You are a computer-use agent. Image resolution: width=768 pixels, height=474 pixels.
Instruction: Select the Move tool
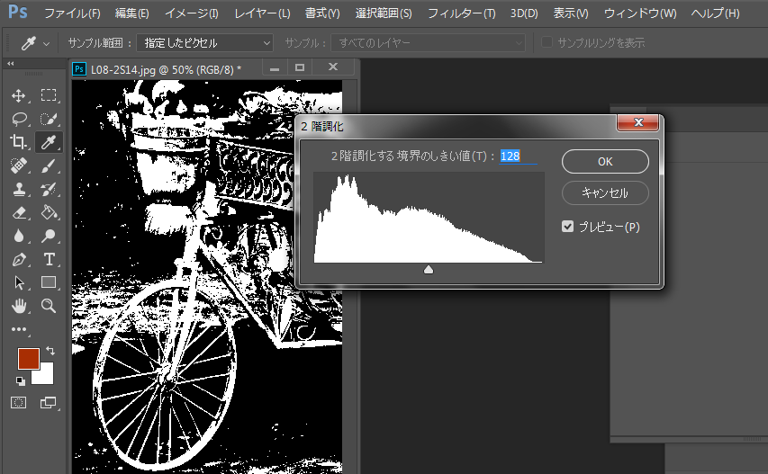tap(19, 95)
